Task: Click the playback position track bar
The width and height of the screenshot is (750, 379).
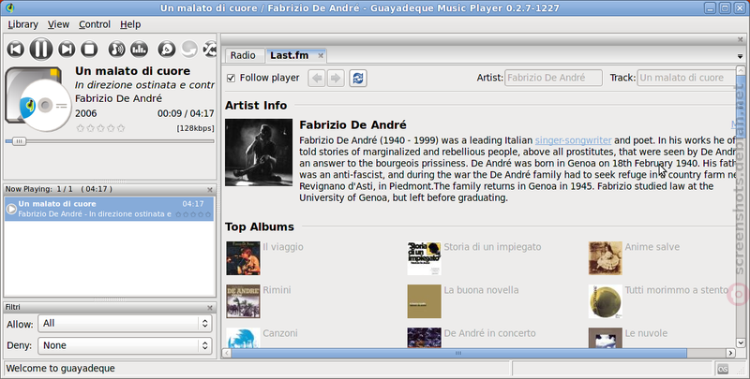Action: pos(110,141)
